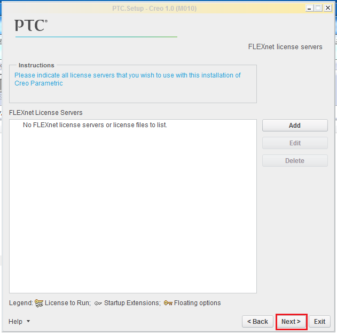Click the 'FLEXnet license servers' page heading
This screenshot has width=337, height=334.
(285, 47)
